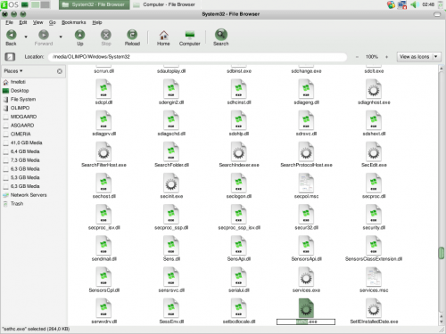
Task: Select the SearchIndexer.exe icon
Action: 238,151
